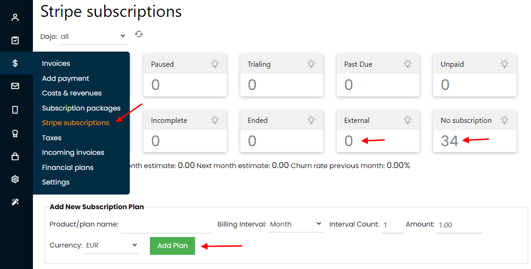This screenshot has height=269, width=531.
Task: Click the Amount input field
Action: click(459, 225)
